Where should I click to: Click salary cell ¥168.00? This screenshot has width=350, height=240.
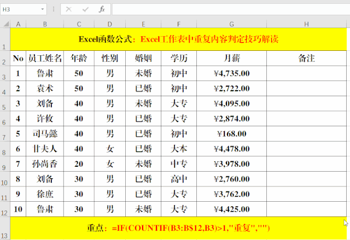pyautogui.click(x=231, y=133)
